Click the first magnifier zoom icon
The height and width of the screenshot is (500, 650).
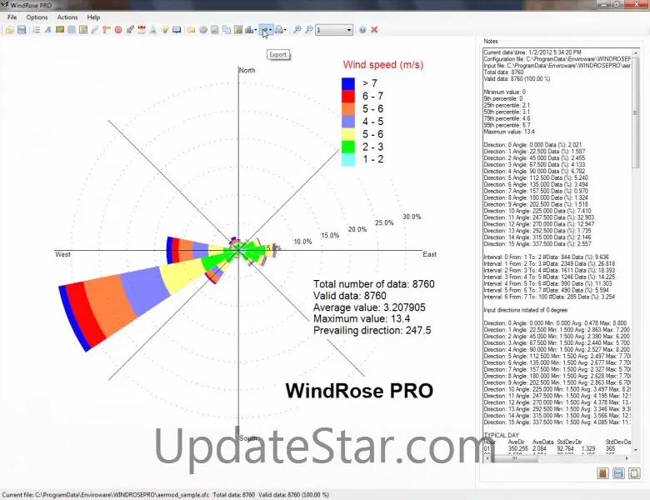click(297, 30)
